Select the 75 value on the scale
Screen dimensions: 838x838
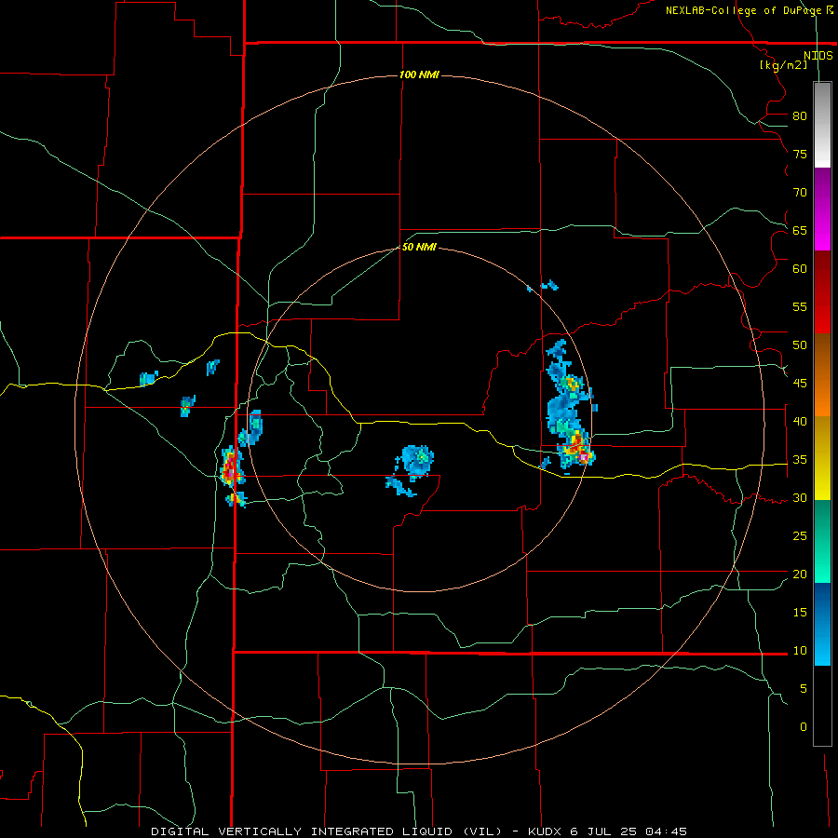click(800, 155)
